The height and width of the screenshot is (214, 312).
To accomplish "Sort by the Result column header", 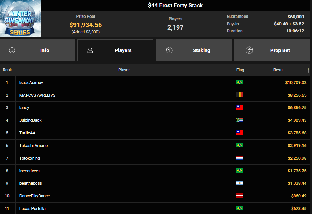I will point(279,70).
